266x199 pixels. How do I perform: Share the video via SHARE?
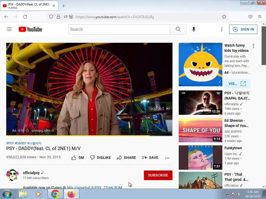[x=127, y=158]
